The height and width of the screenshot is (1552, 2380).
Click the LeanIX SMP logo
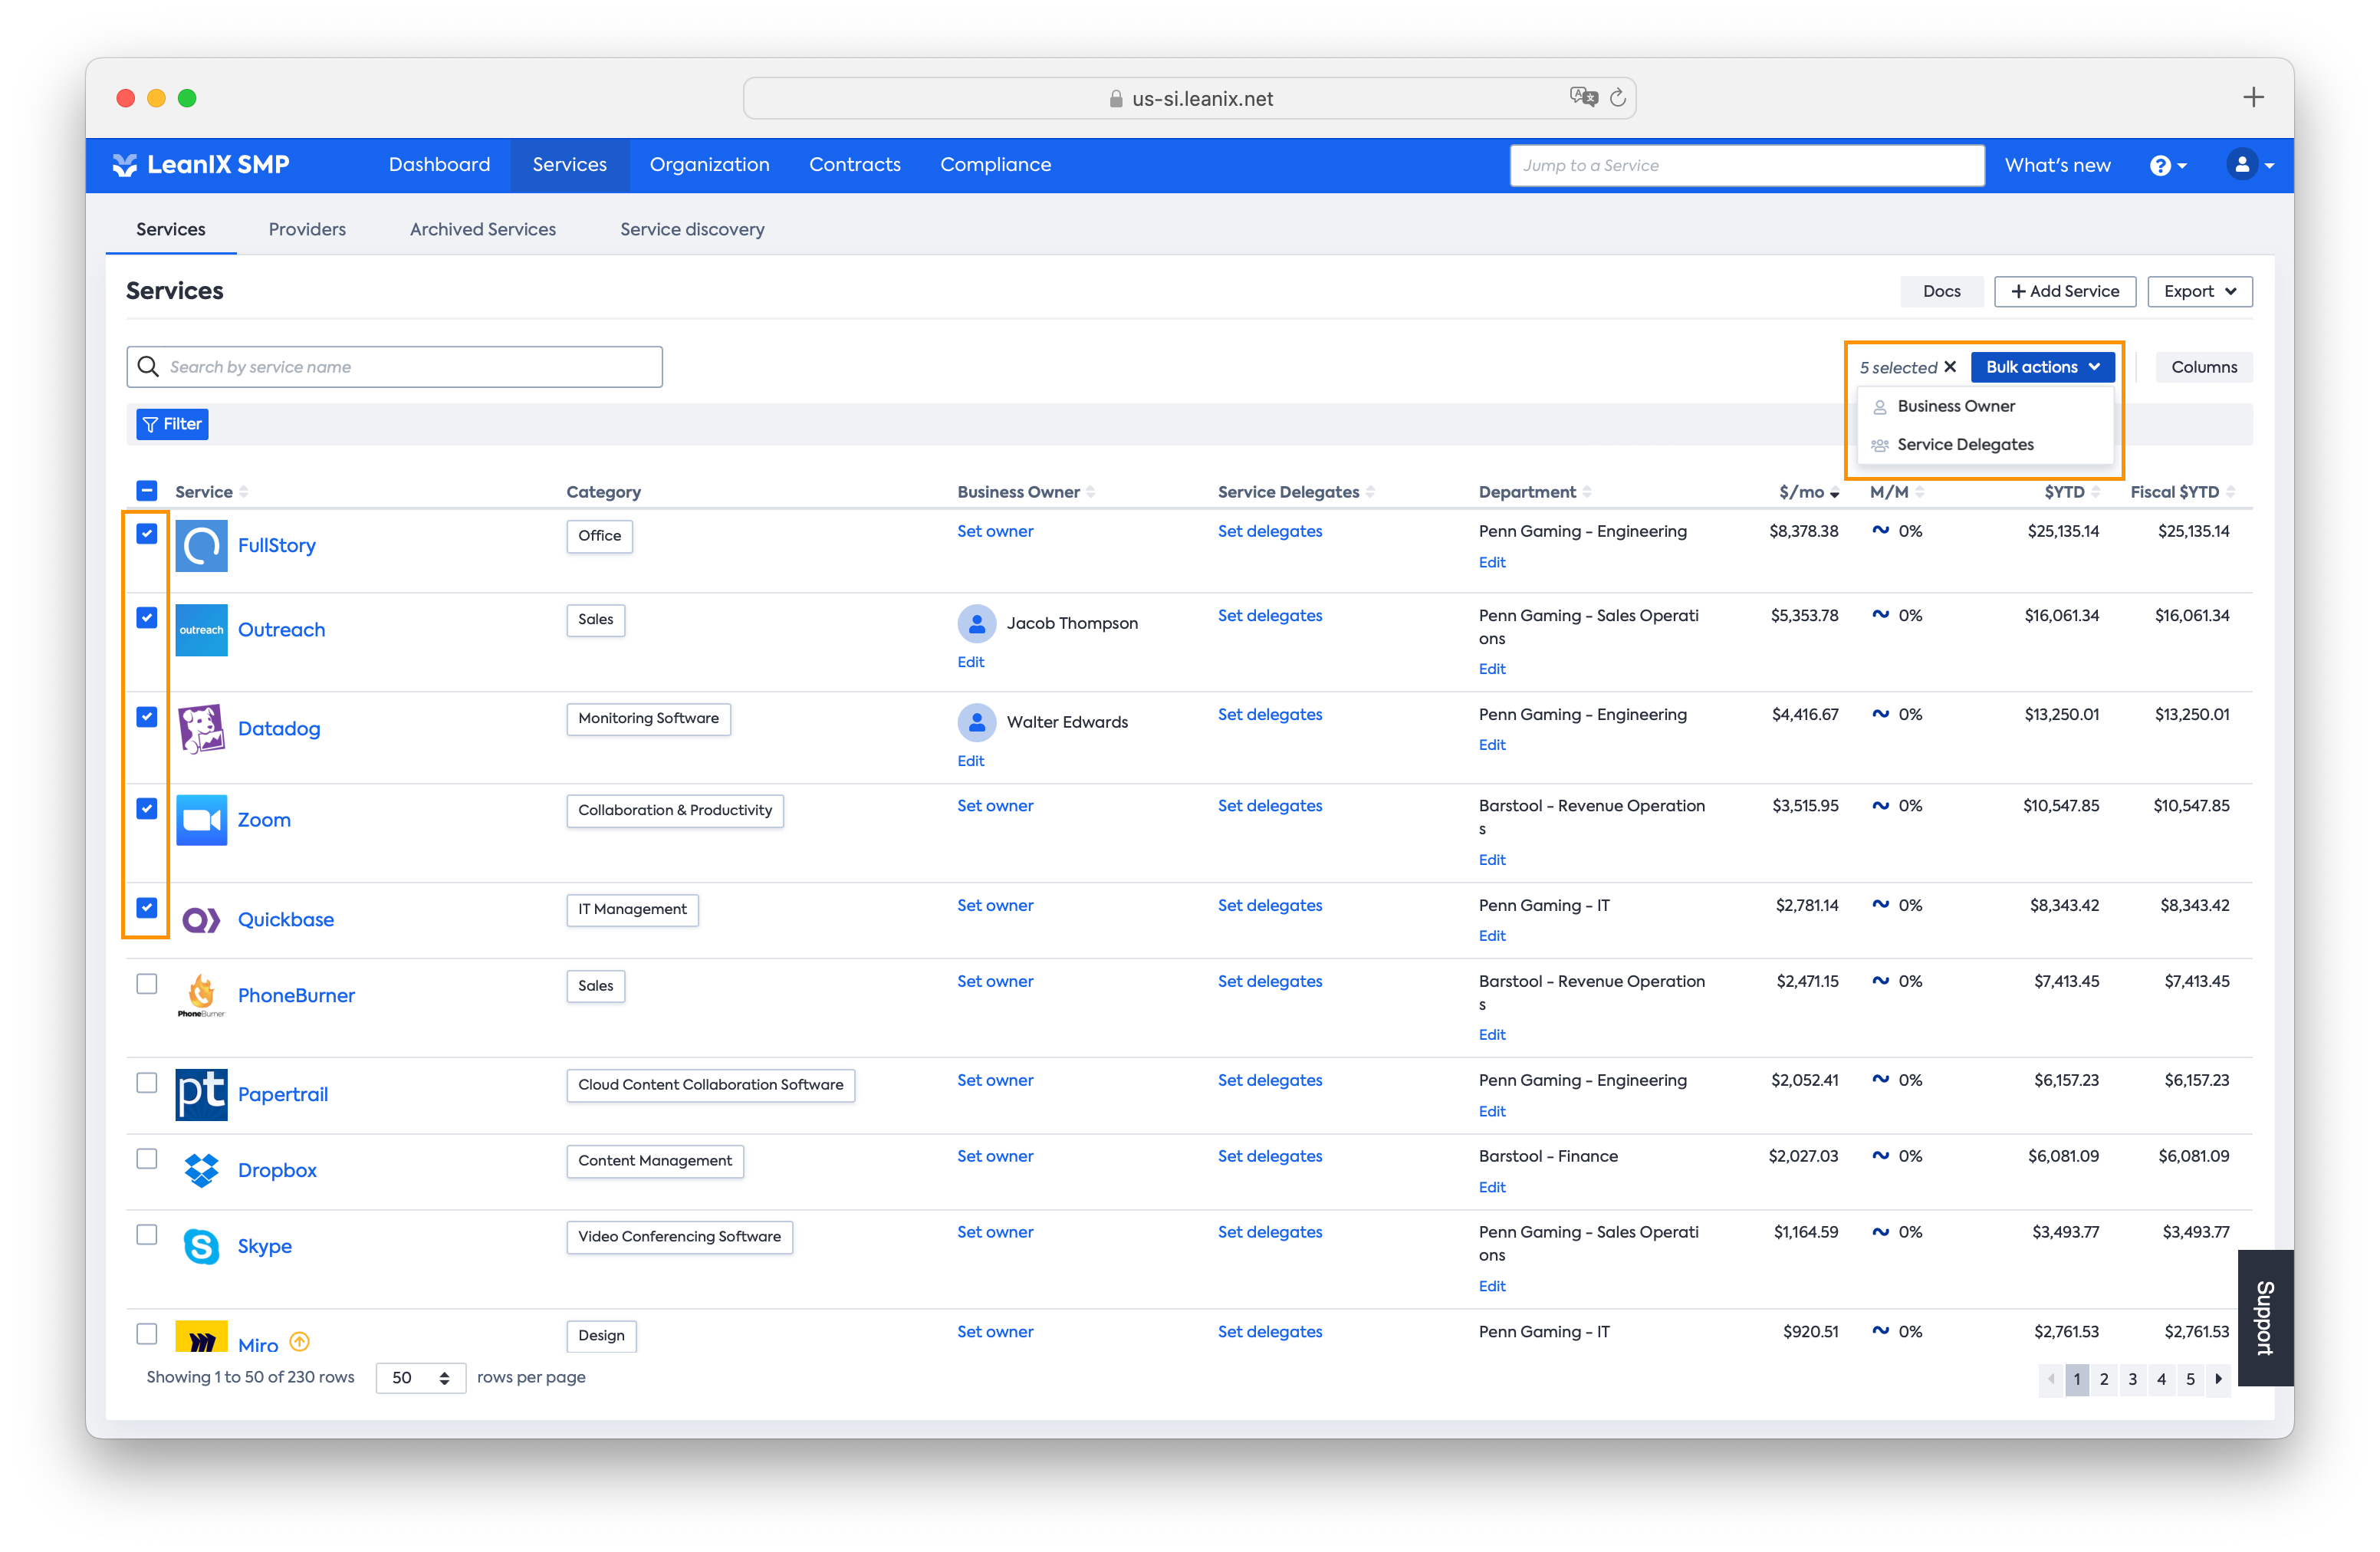(x=201, y=165)
